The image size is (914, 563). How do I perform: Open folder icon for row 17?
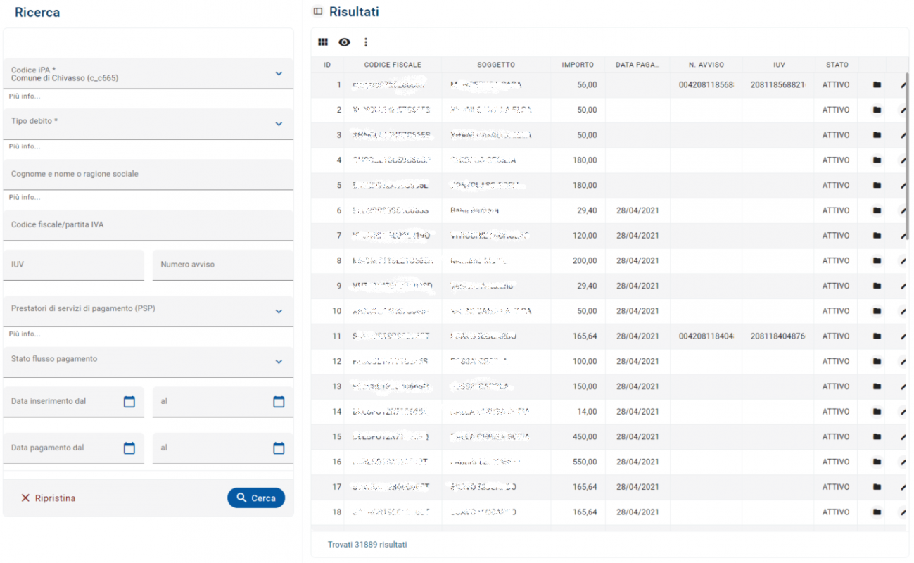tap(877, 487)
